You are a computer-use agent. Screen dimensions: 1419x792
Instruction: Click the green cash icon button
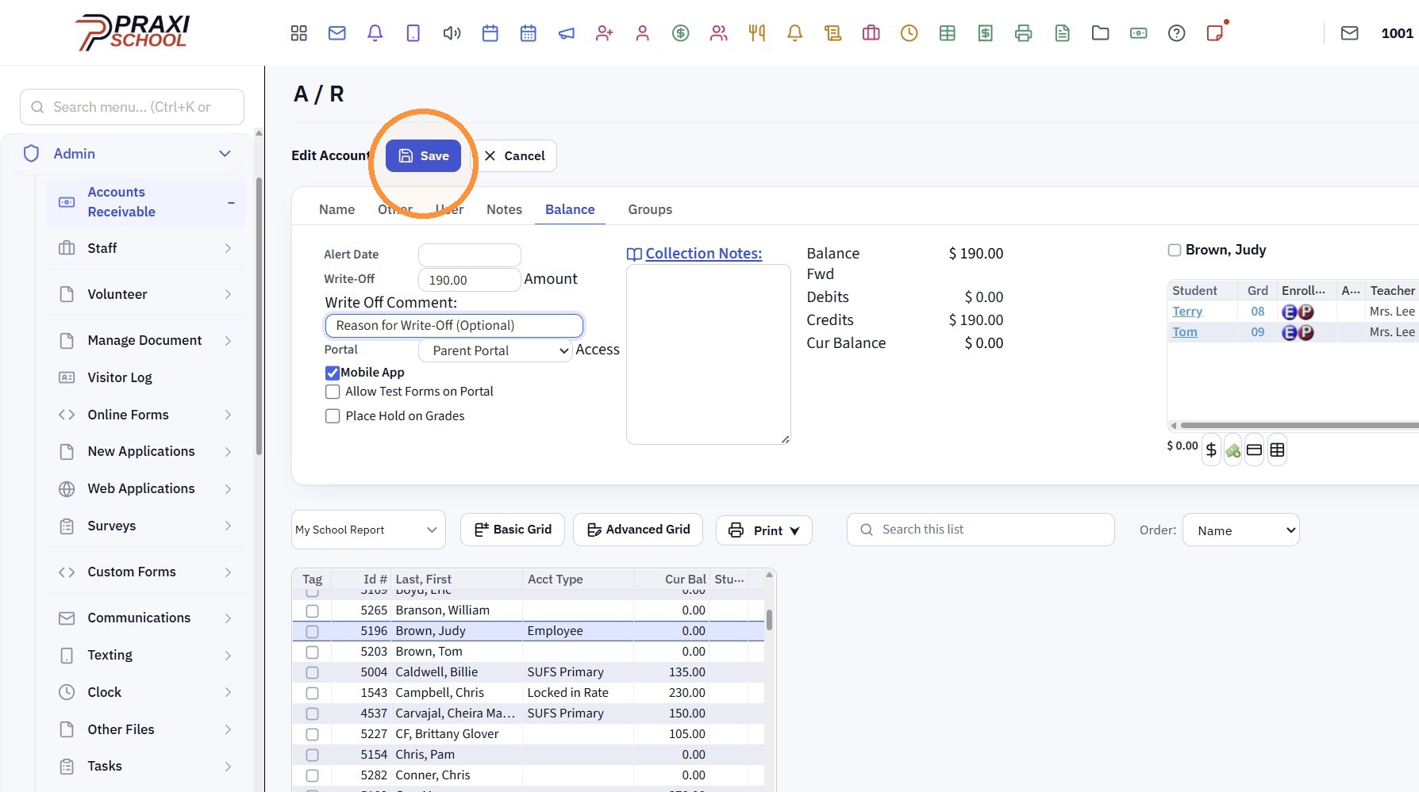coord(1233,450)
